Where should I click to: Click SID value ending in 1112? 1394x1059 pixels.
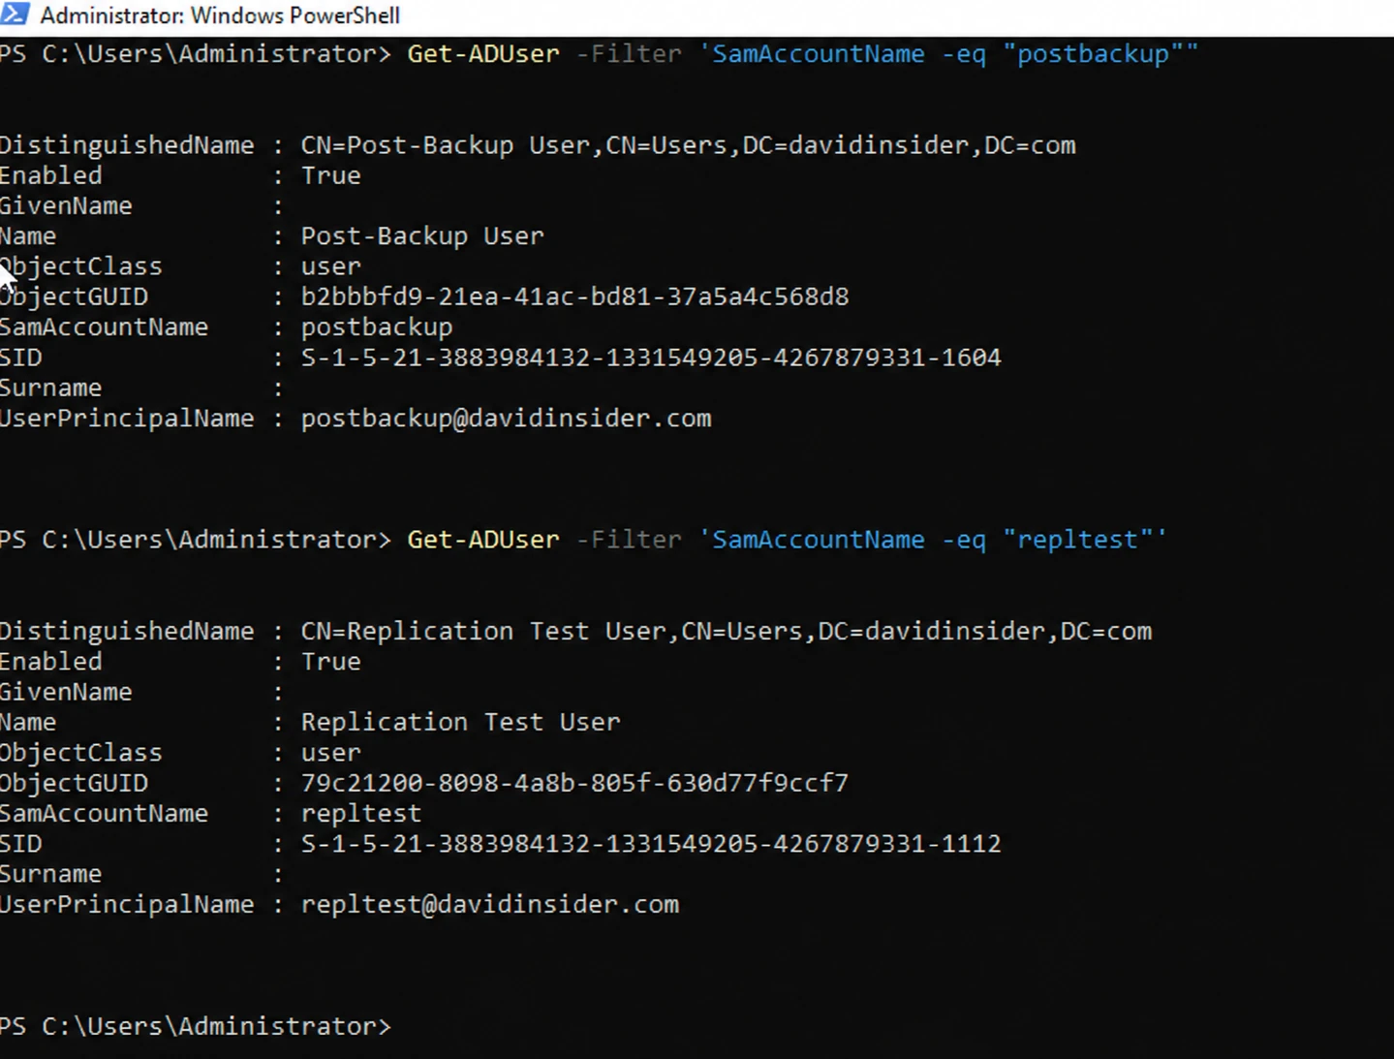click(x=651, y=844)
